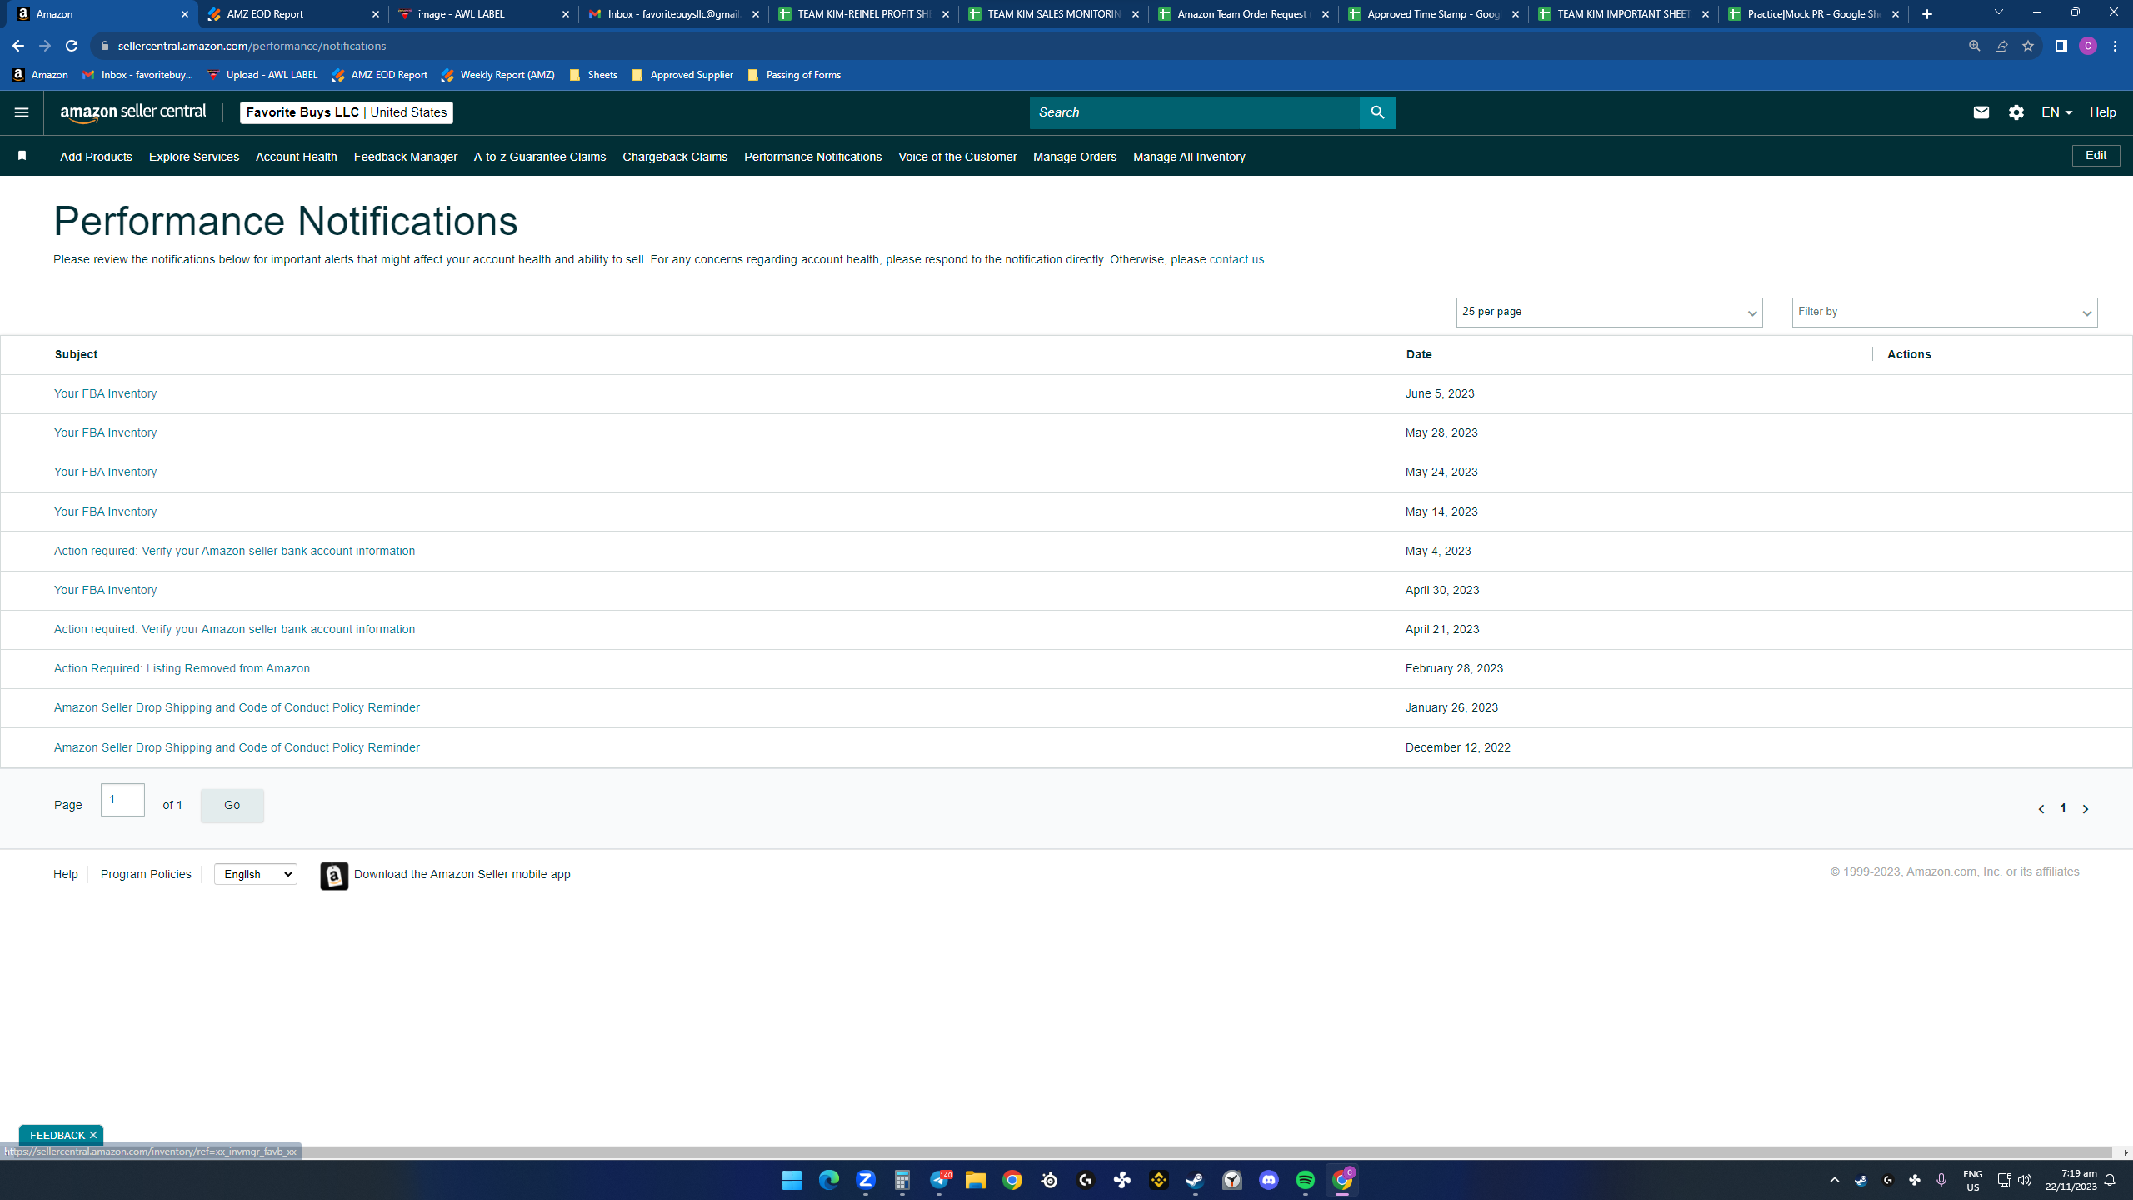This screenshot has width=2133, height=1200.
Task: Open Steam from the taskbar
Action: [1195, 1180]
